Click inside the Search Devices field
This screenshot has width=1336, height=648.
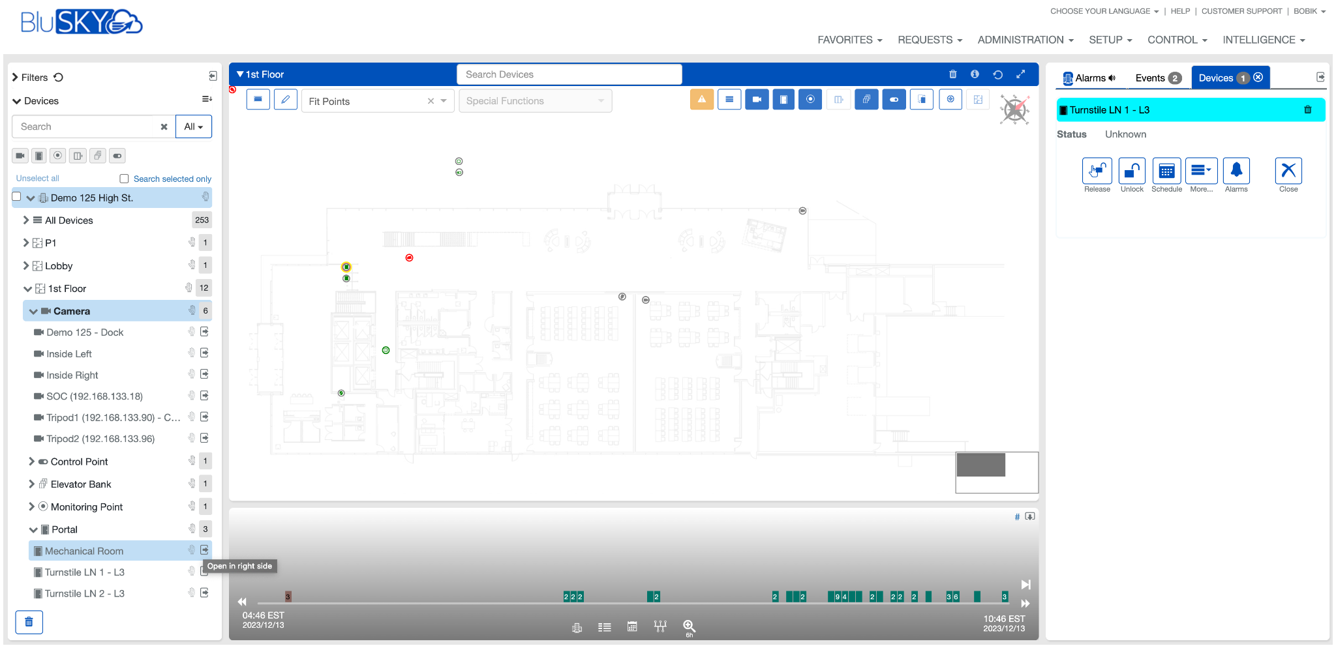568,74
